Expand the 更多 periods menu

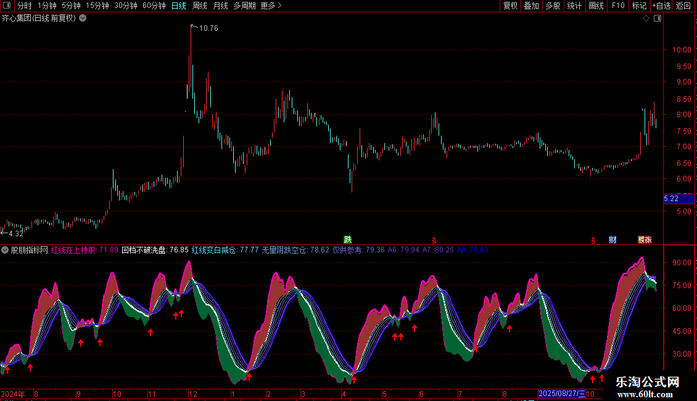[x=271, y=6]
